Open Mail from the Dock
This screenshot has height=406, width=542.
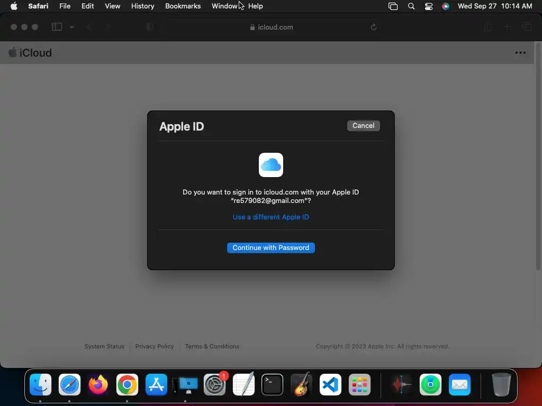coord(459,385)
